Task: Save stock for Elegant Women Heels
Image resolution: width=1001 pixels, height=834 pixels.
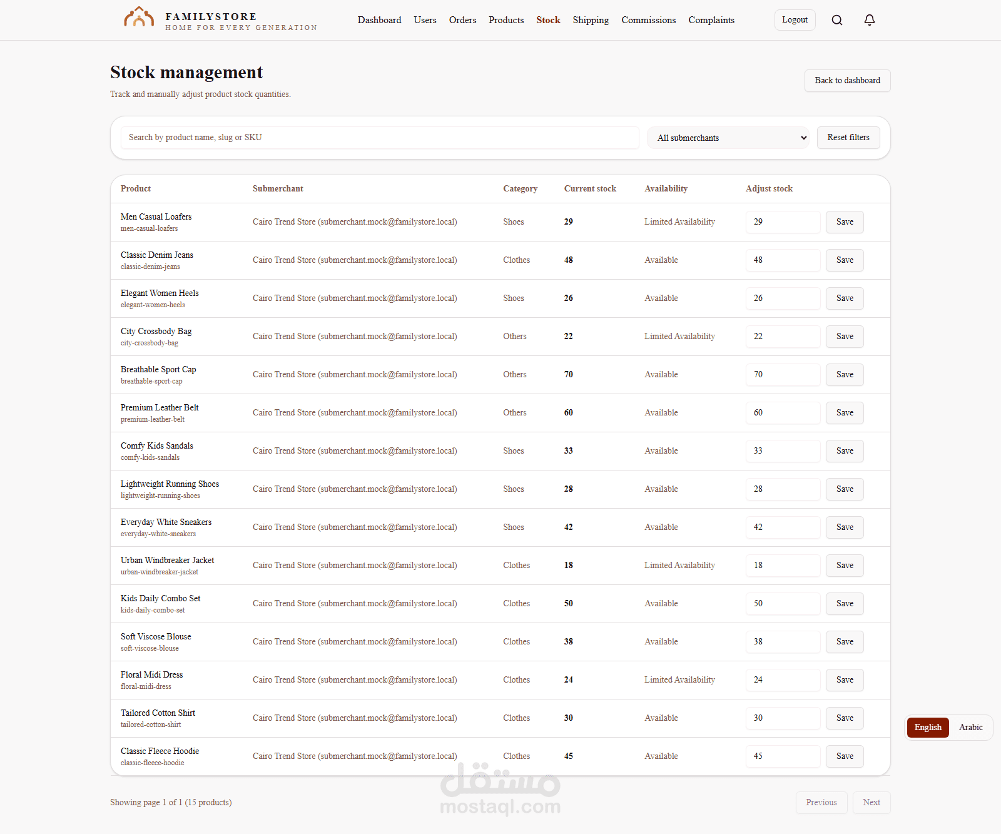Action: [845, 298]
